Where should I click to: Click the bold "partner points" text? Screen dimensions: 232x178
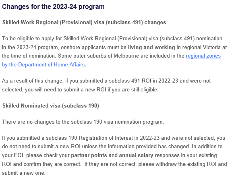[89, 155]
